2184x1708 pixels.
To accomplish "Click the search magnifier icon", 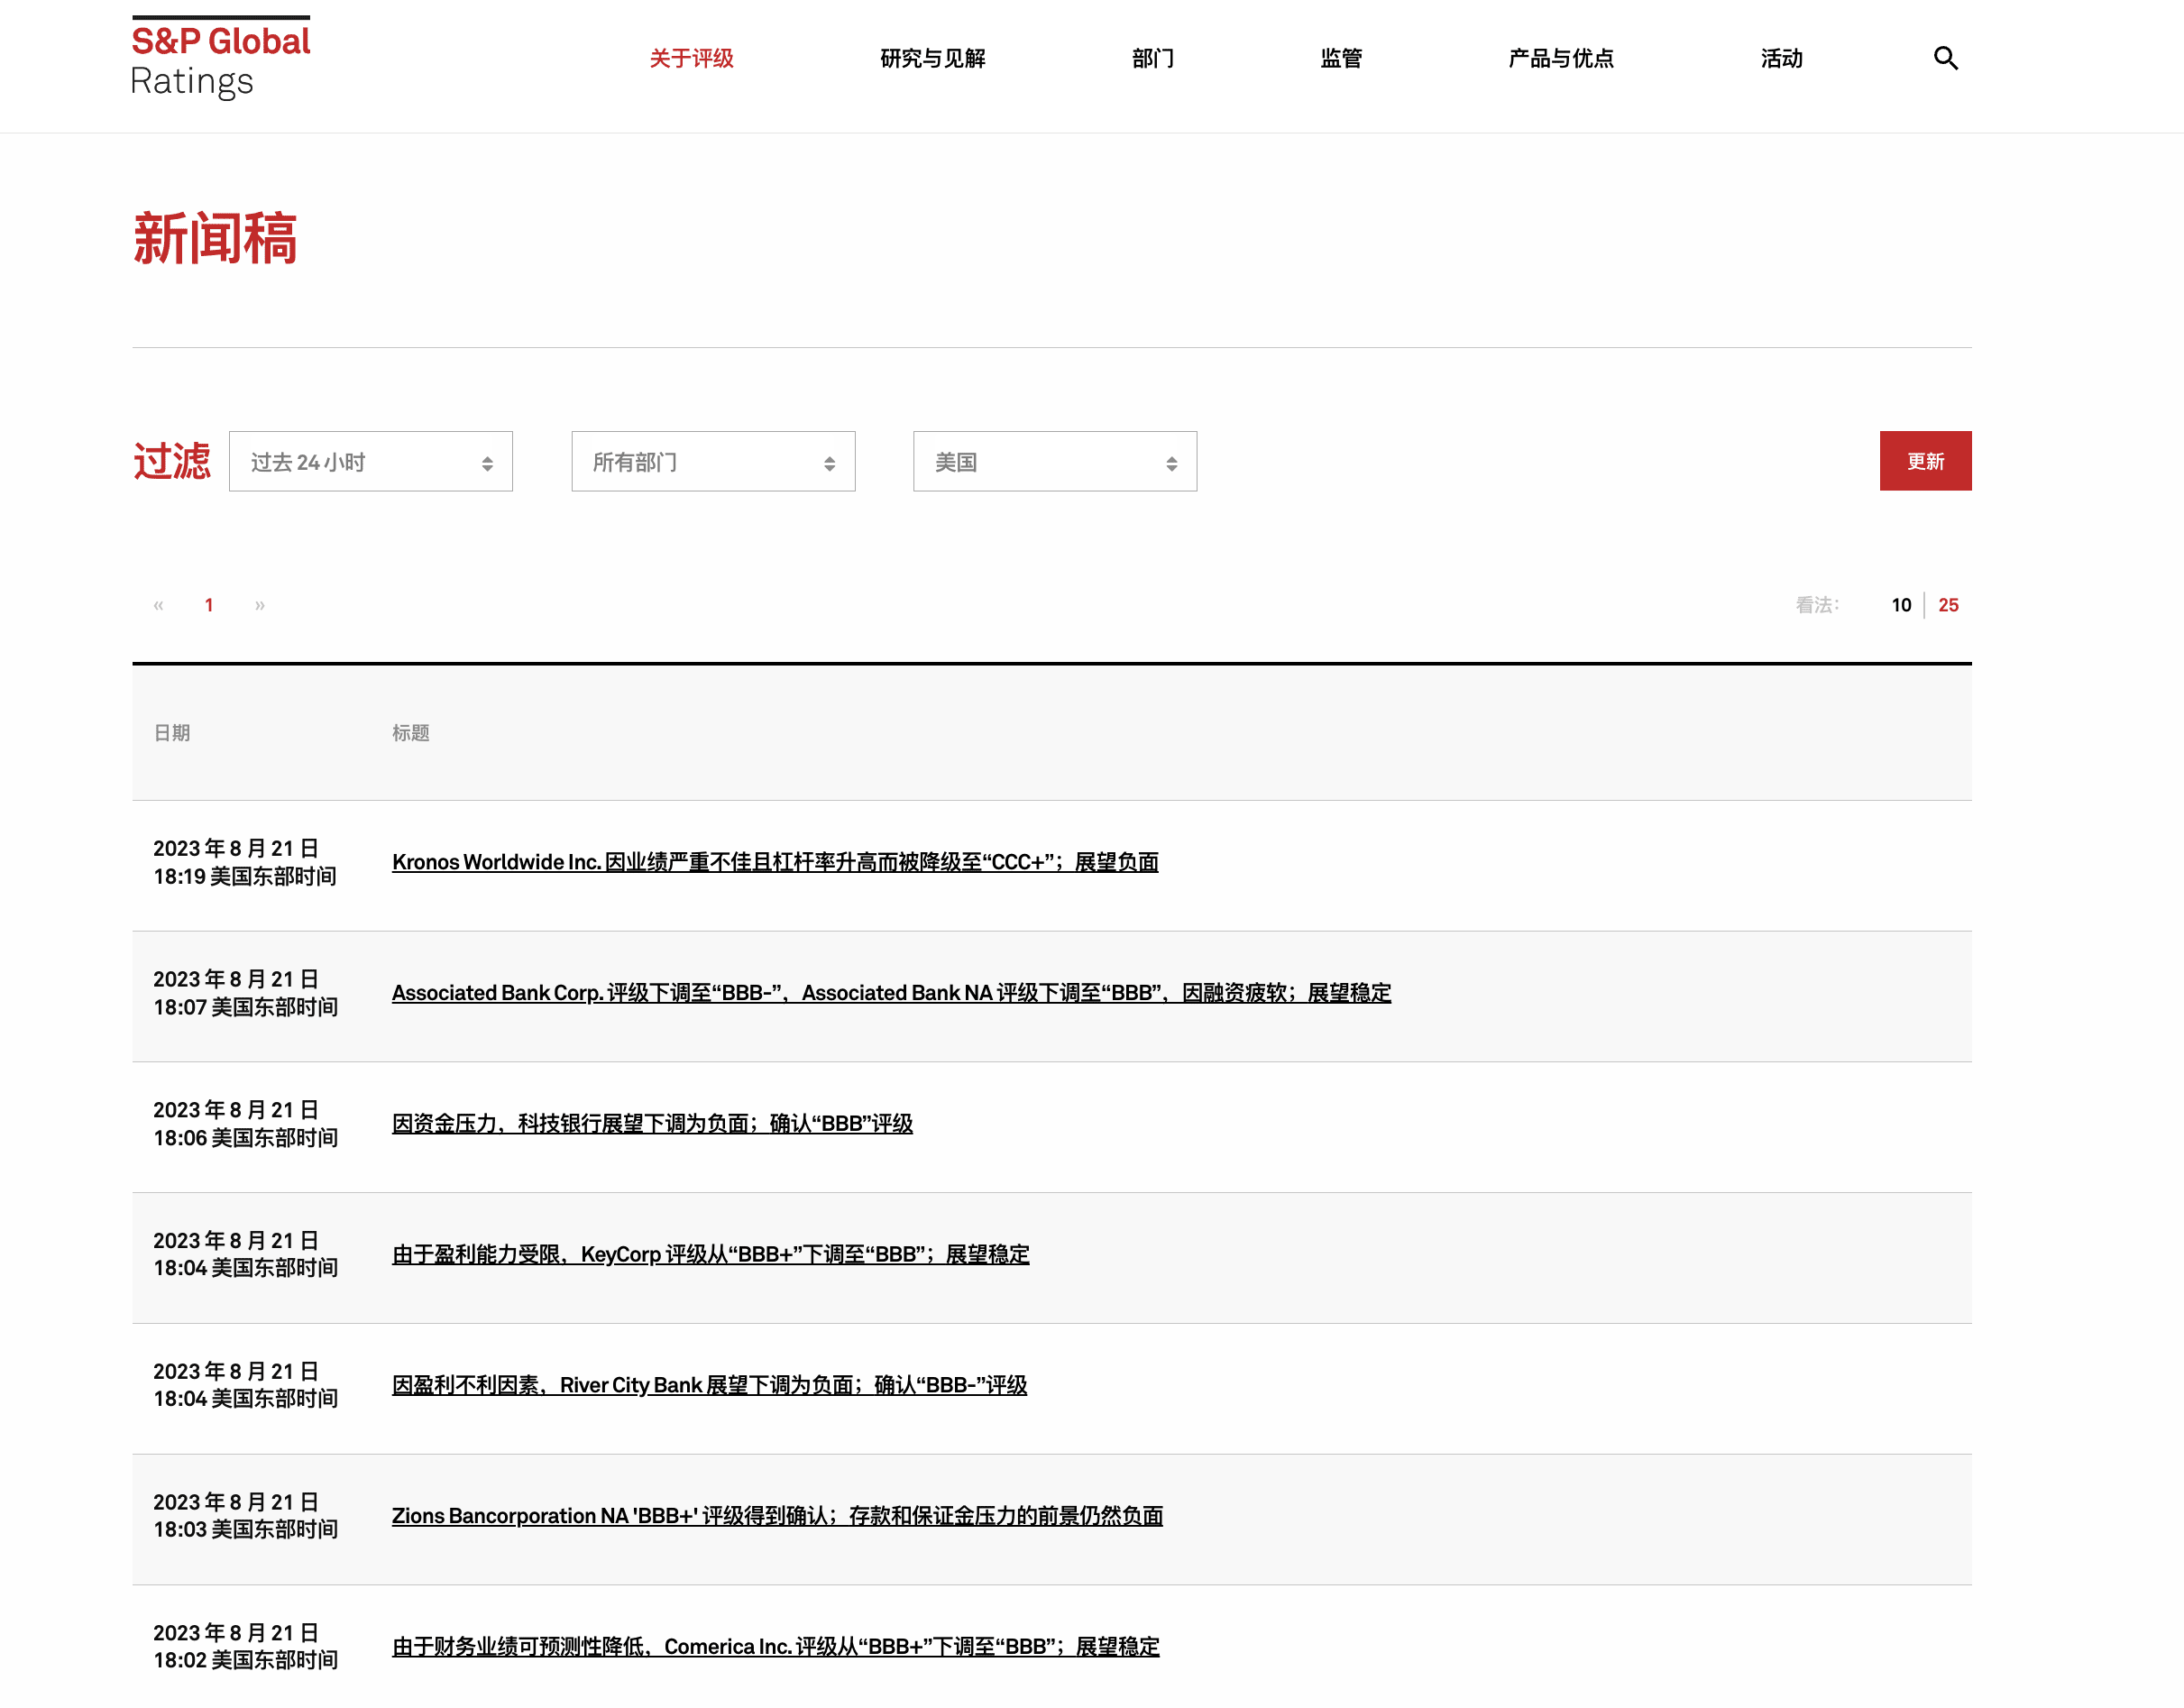I will click(1944, 58).
